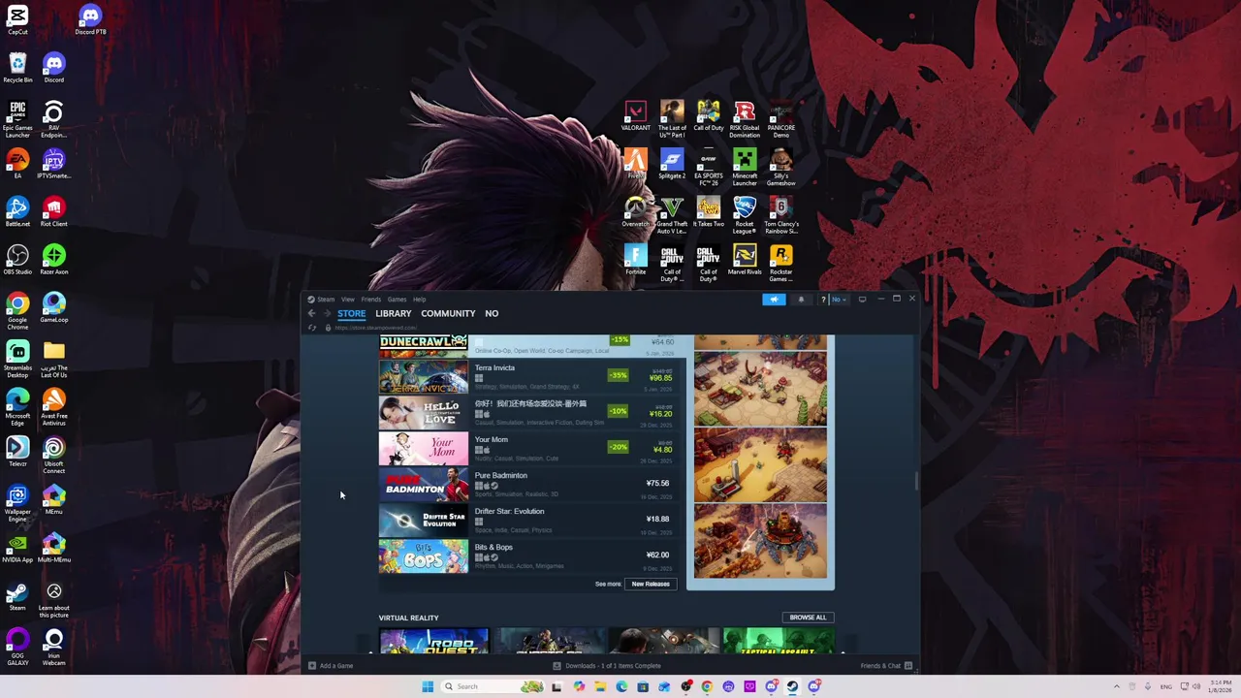Open the Google Chrome desktop shortcut
Screen dimensions: 1241x698
pyautogui.click(x=17, y=310)
